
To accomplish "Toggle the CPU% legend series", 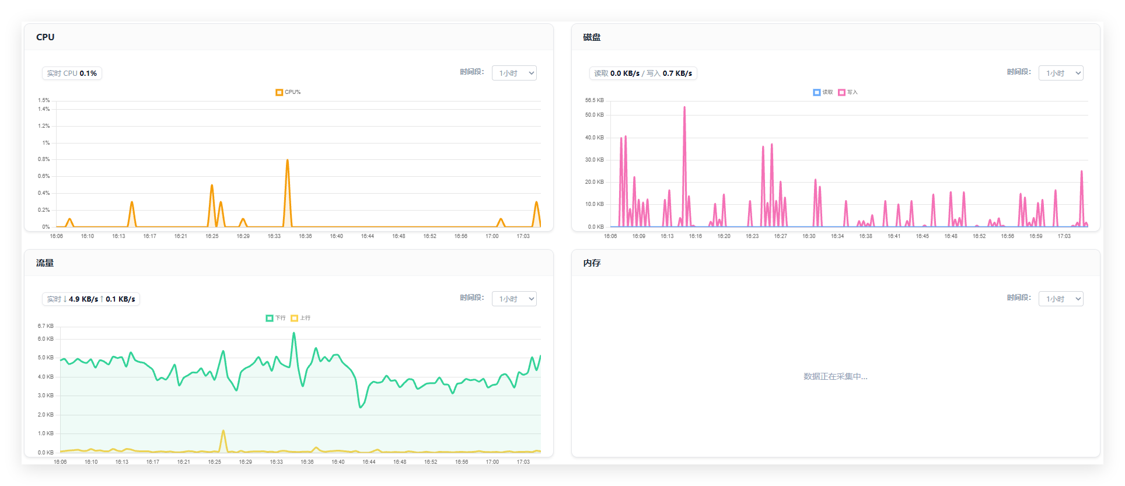I will (x=288, y=92).
